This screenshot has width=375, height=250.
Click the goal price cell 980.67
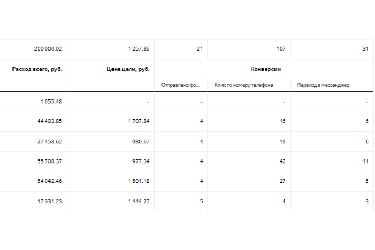[x=141, y=142]
